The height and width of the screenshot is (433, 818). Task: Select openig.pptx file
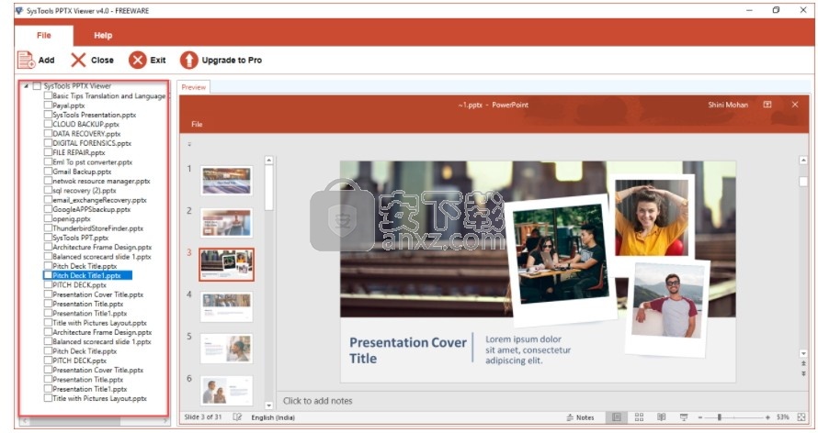tap(72, 218)
